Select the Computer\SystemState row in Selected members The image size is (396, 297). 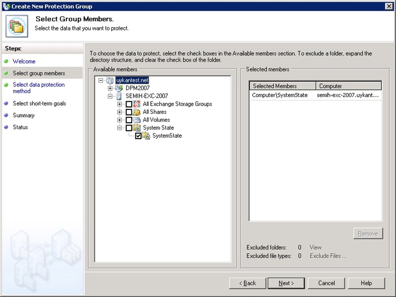tap(280, 95)
